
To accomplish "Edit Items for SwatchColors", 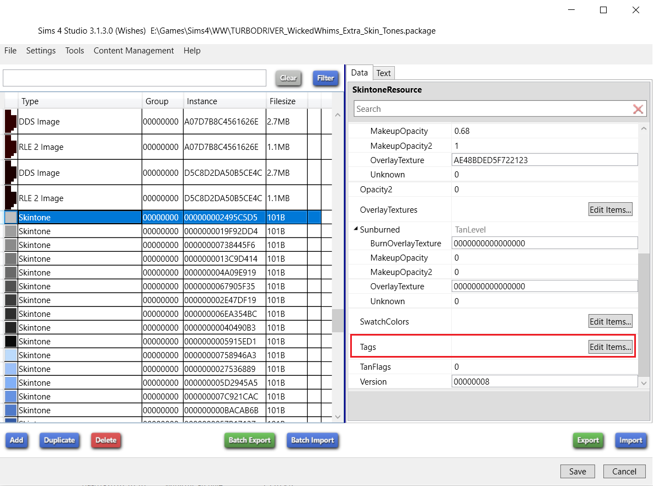I will point(610,322).
